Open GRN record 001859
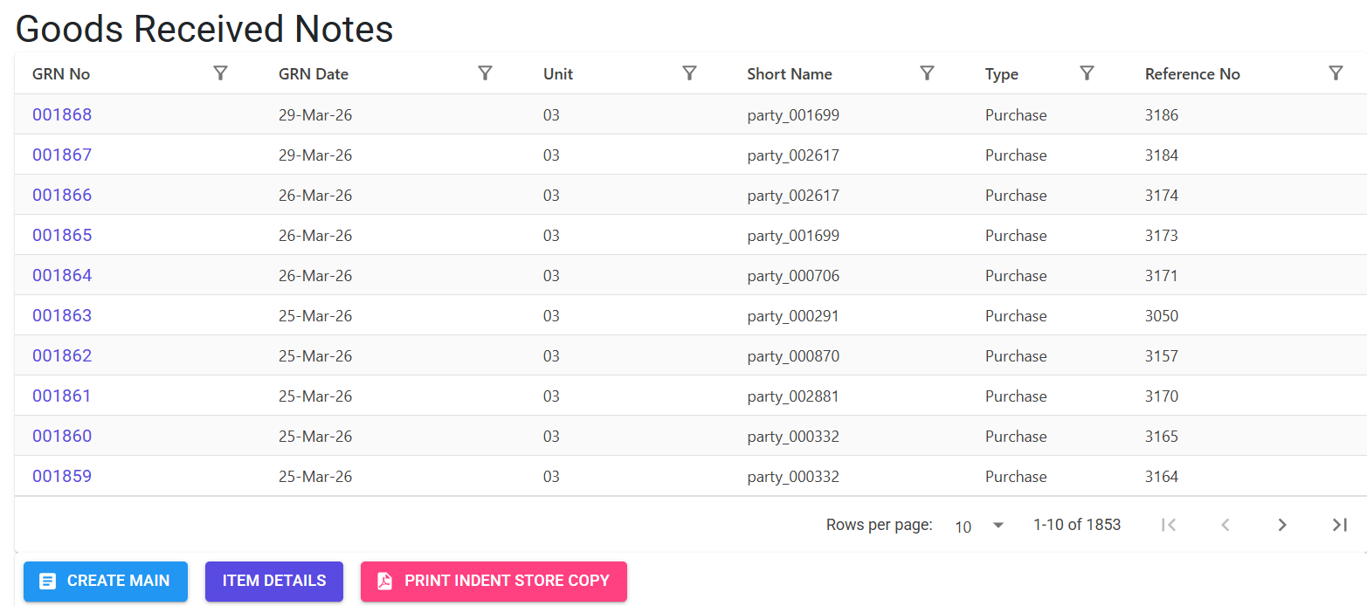This screenshot has height=606, width=1367. [62, 476]
